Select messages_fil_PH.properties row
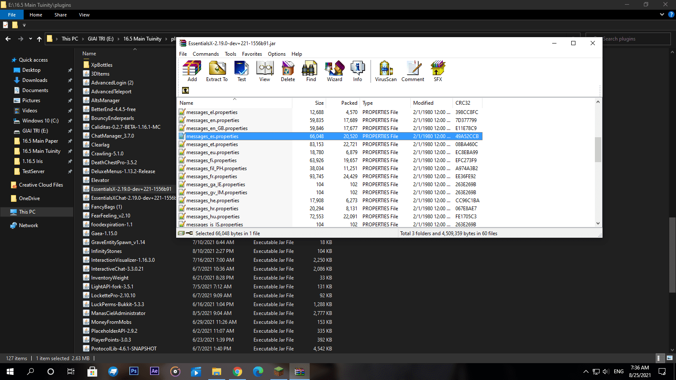 point(330,168)
